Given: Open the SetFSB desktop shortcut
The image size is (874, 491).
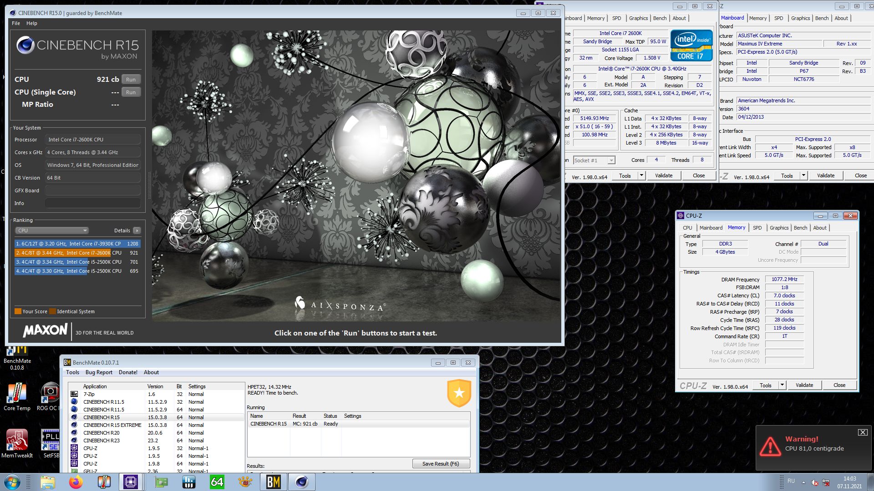Looking at the screenshot, I should (50, 443).
